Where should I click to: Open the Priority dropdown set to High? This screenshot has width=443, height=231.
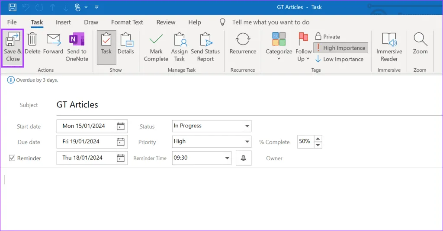247,142
